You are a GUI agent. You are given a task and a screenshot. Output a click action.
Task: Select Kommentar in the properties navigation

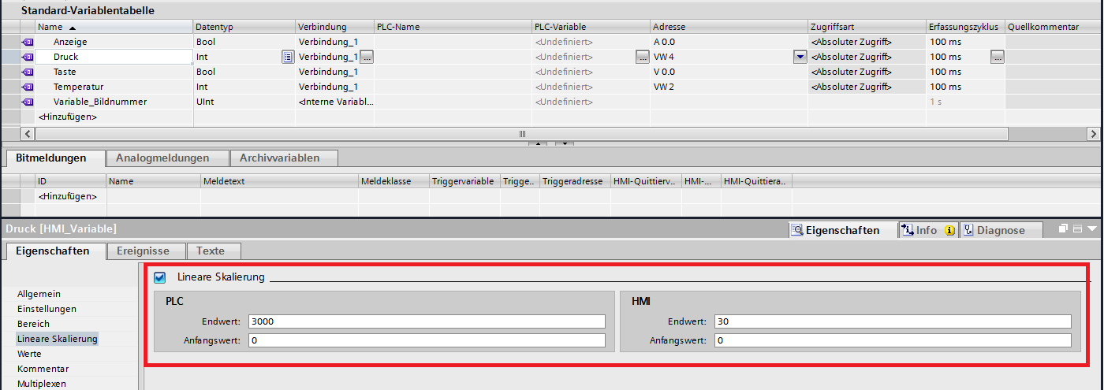43,369
